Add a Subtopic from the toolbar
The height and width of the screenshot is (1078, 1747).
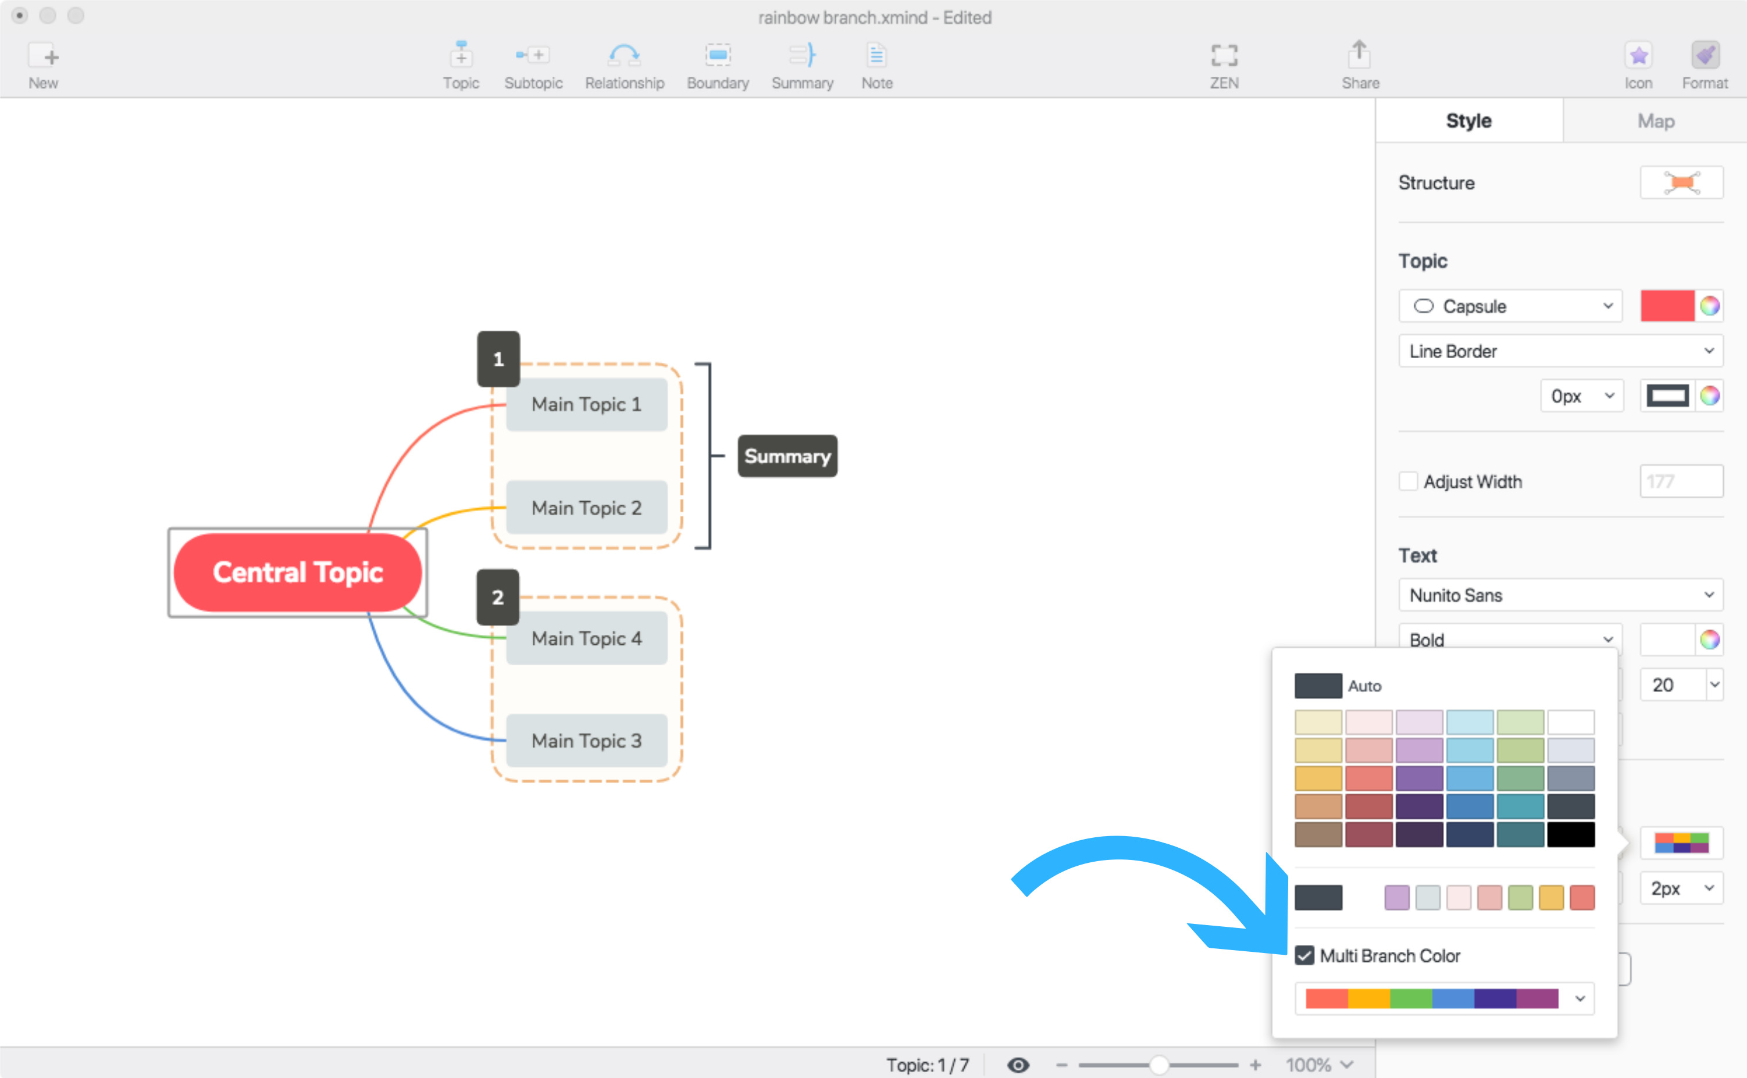tap(533, 65)
